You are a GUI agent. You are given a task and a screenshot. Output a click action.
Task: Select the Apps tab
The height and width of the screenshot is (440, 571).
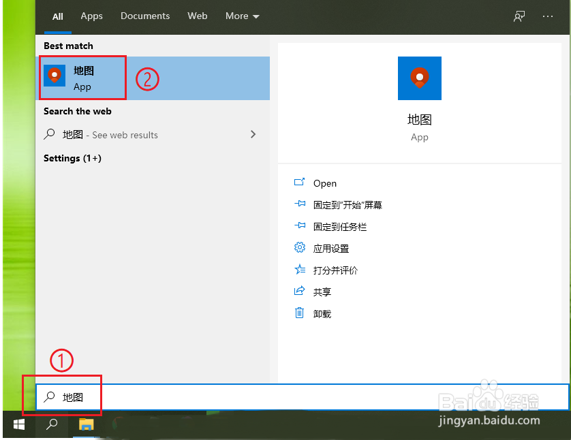[91, 16]
